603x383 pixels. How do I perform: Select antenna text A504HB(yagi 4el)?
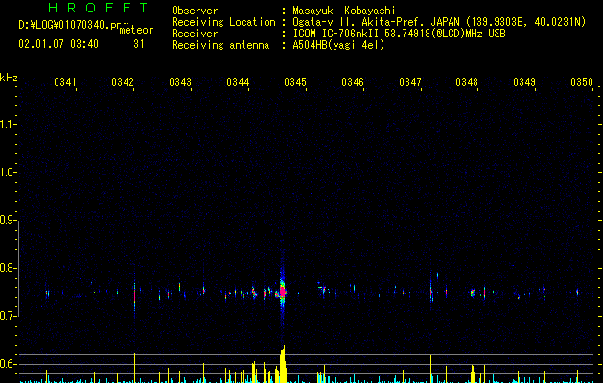pyautogui.click(x=338, y=45)
